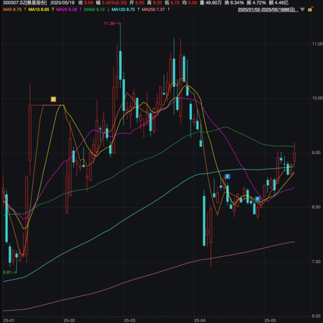The height and width of the screenshot is (323, 323).
Task: Click the 25-03 date axis label
Action: point(130,320)
